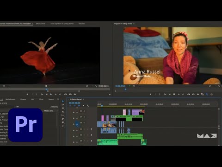Image resolution: width=222 pixels, height=167 pixels.
Task: Open the Media Browser tab
Action: [11, 99]
